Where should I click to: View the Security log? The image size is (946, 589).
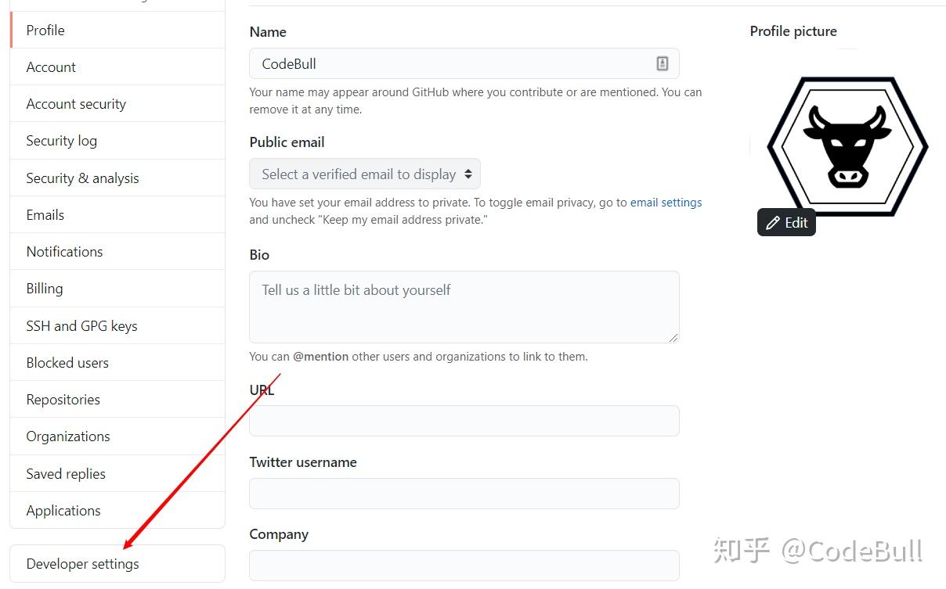(61, 140)
